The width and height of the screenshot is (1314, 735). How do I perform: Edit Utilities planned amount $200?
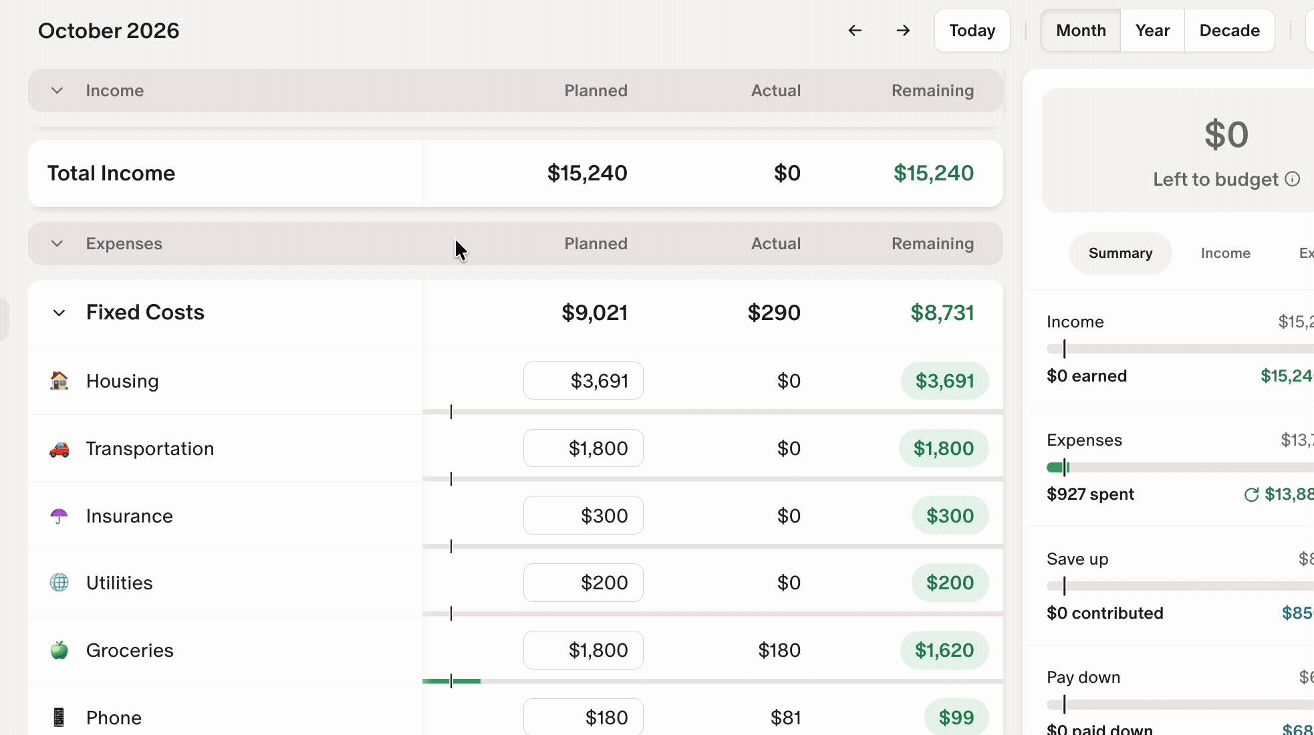[583, 583]
